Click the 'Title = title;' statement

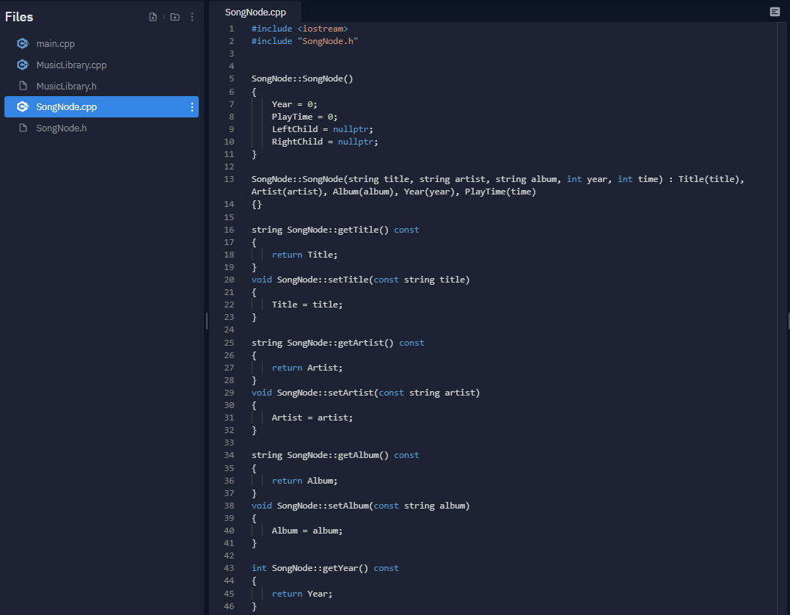click(307, 305)
